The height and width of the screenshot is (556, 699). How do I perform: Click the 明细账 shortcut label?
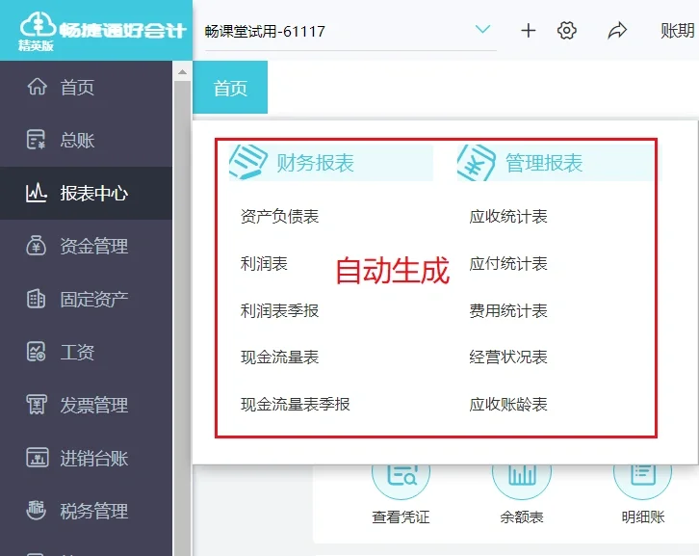coord(642,516)
